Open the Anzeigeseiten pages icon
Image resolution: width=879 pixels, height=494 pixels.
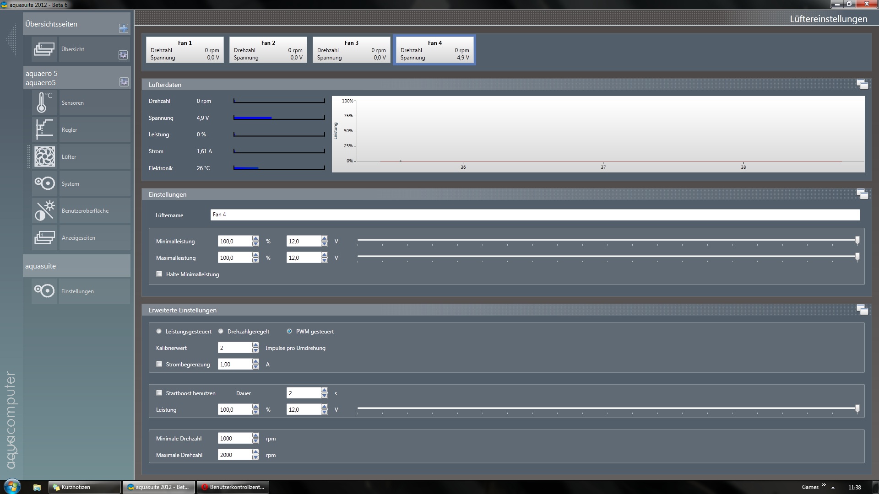44,237
